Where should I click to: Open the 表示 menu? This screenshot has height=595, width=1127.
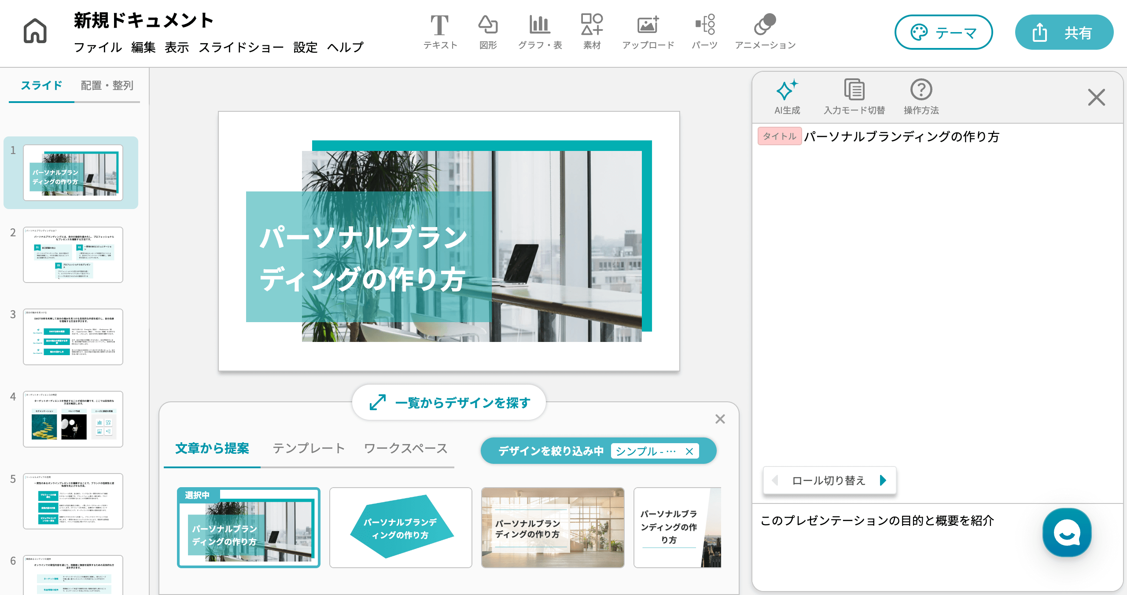coord(177,47)
